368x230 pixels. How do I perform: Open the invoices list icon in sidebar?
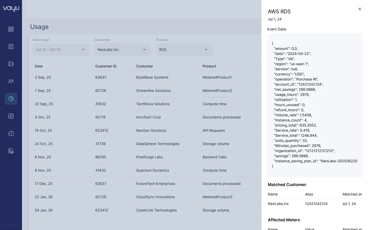pyautogui.click(x=11, y=47)
